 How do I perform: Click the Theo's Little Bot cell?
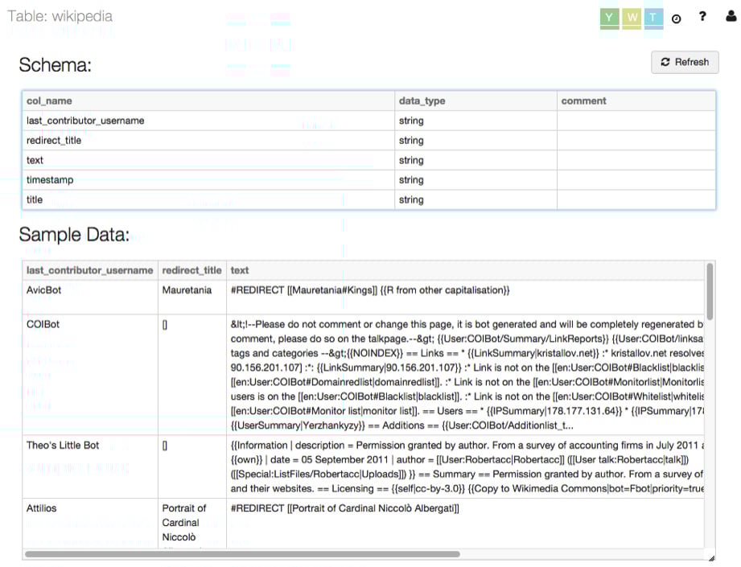click(x=90, y=466)
